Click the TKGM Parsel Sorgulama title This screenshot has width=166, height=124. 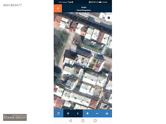tap(84, 9)
